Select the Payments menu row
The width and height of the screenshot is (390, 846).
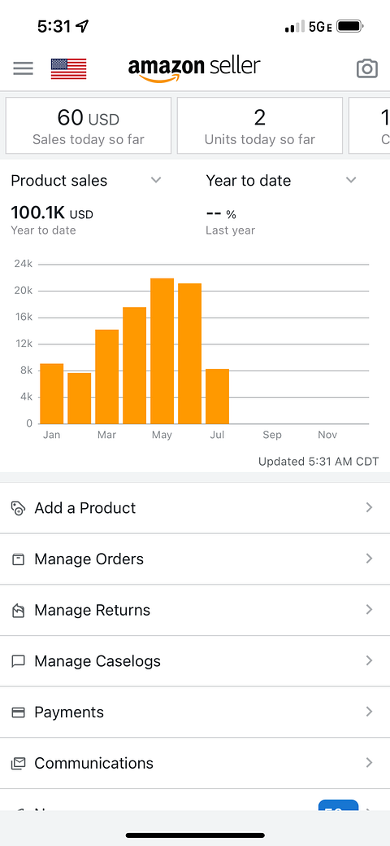point(195,712)
